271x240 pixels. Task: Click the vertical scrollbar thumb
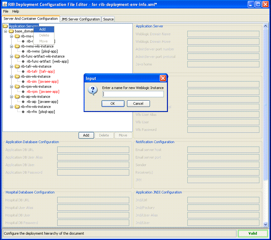click(x=266, y=104)
